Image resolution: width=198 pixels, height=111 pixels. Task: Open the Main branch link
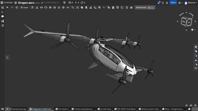tap(37, 3)
